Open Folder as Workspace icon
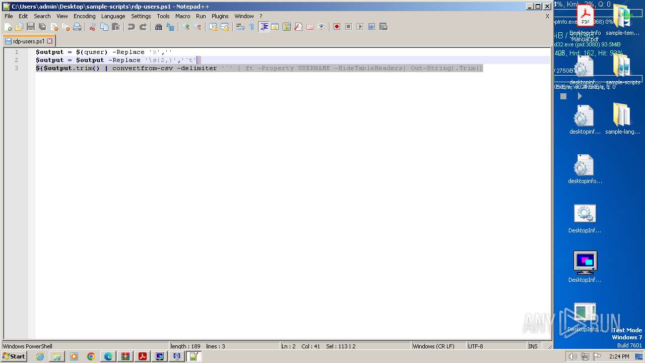645x363 pixels. point(310,27)
